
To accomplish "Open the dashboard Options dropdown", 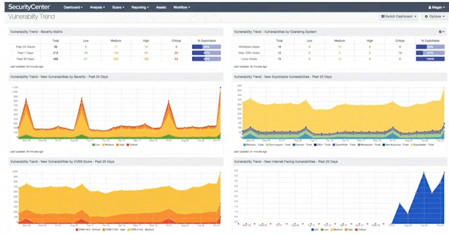I will coord(435,17).
